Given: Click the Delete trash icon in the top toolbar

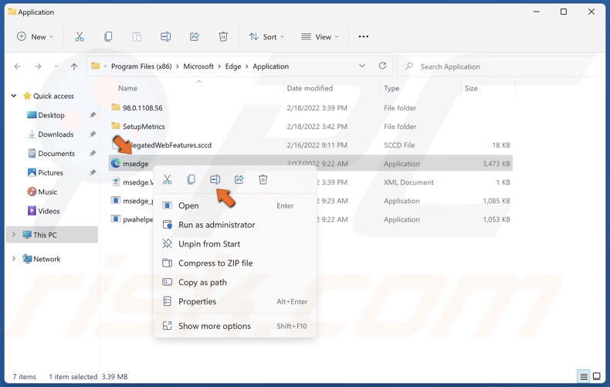Looking at the screenshot, I should click(x=223, y=36).
